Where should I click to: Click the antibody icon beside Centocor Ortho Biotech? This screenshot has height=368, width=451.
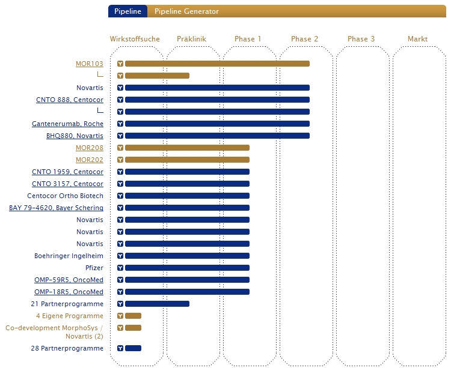pos(120,196)
